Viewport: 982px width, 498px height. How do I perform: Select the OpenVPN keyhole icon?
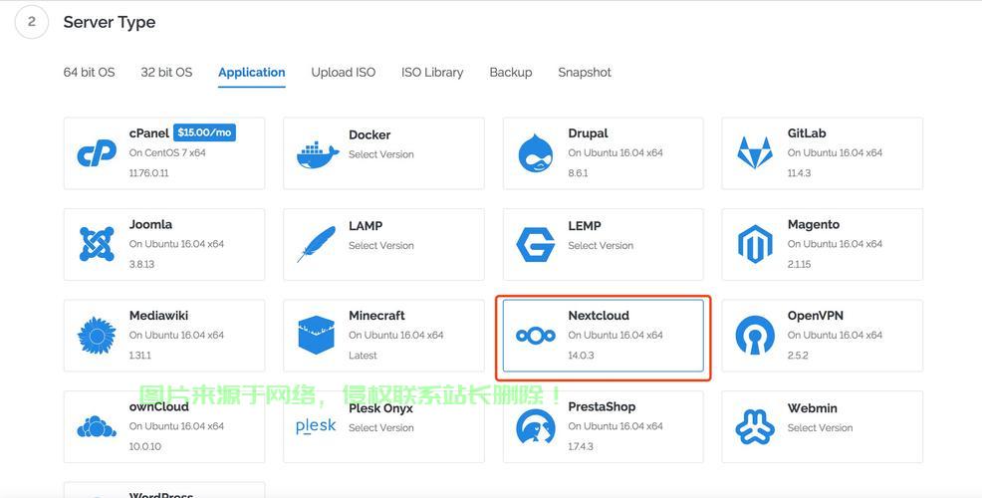tap(755, 336)
